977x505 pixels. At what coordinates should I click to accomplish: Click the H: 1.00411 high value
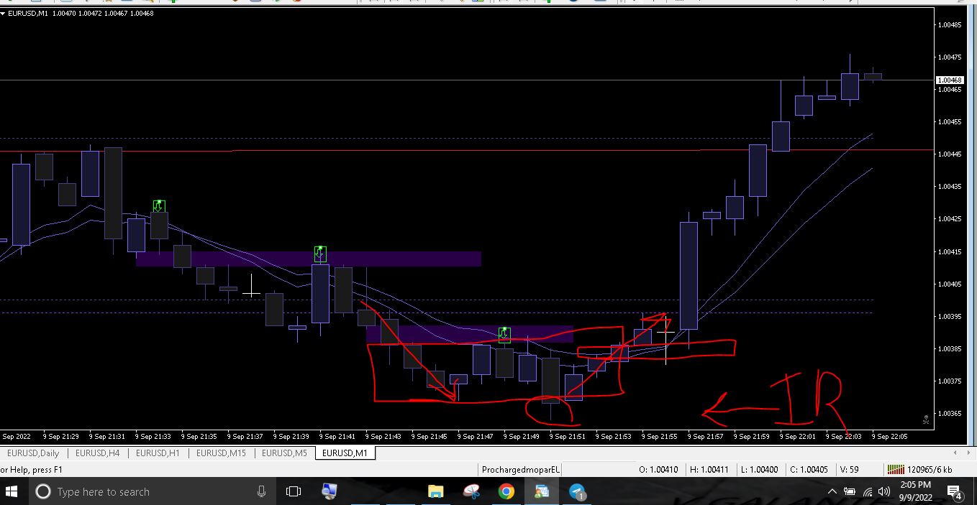(x=709, y=470)
